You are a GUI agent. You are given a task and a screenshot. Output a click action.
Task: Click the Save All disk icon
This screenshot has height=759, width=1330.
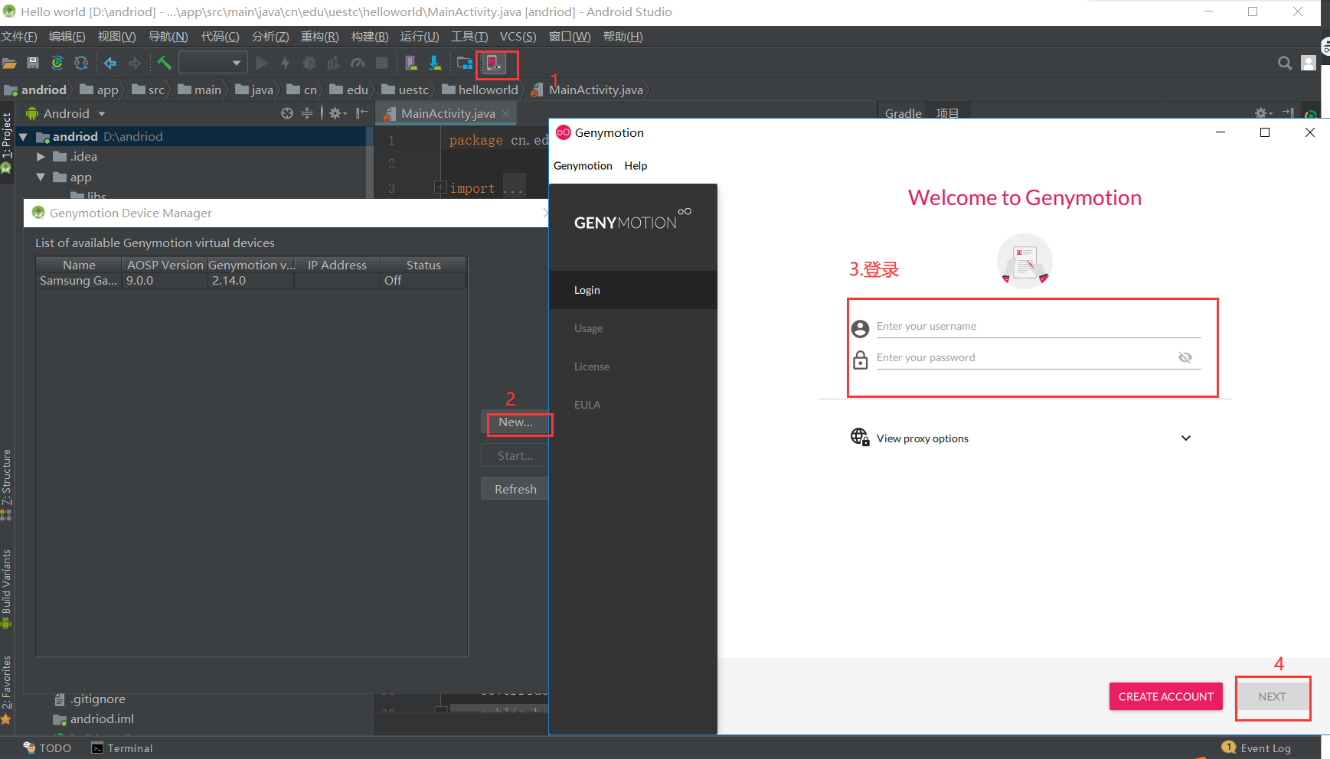[33, 64]
